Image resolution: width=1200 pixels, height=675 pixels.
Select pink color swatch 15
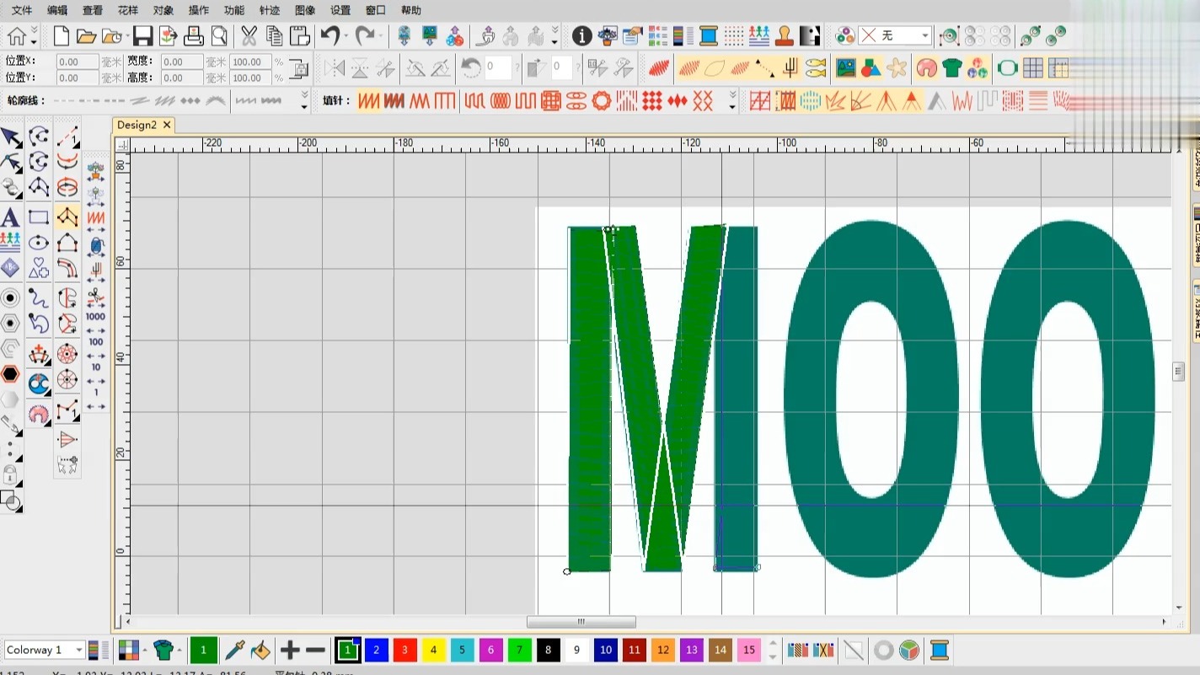(749, 650)
